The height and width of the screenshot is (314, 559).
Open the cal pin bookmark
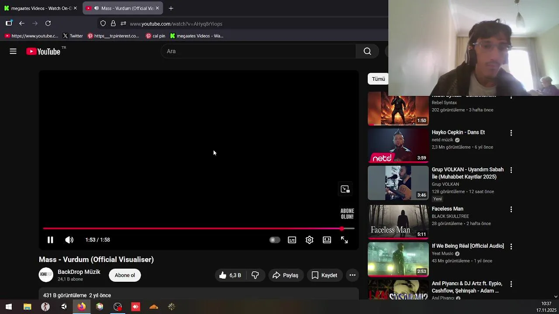pyautogui.click(x=155, y=36)
